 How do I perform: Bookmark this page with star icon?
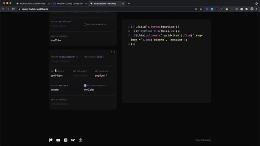pyautogui.click(x=201, y=9)
